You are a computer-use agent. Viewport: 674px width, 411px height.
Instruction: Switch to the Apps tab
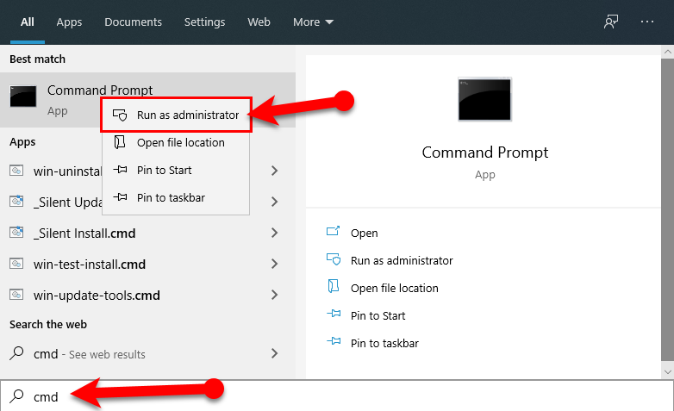69,22
